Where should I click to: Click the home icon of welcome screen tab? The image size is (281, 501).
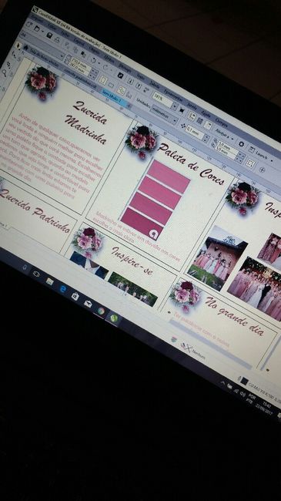[26, 49]
